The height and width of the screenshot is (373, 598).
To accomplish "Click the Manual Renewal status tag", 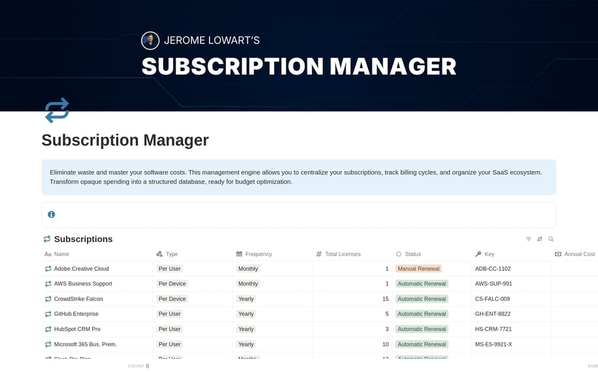I will [418, 268].
